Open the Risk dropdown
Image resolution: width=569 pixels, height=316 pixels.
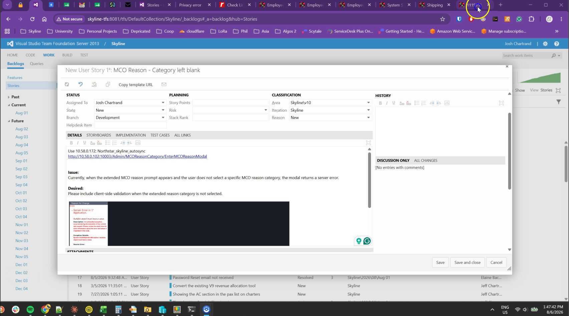[x=266, y=110]
